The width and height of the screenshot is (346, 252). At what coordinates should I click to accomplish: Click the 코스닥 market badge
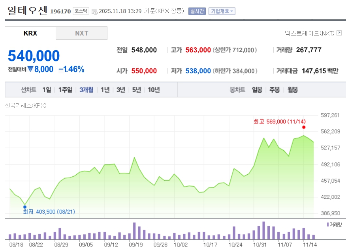pos(81,11)
